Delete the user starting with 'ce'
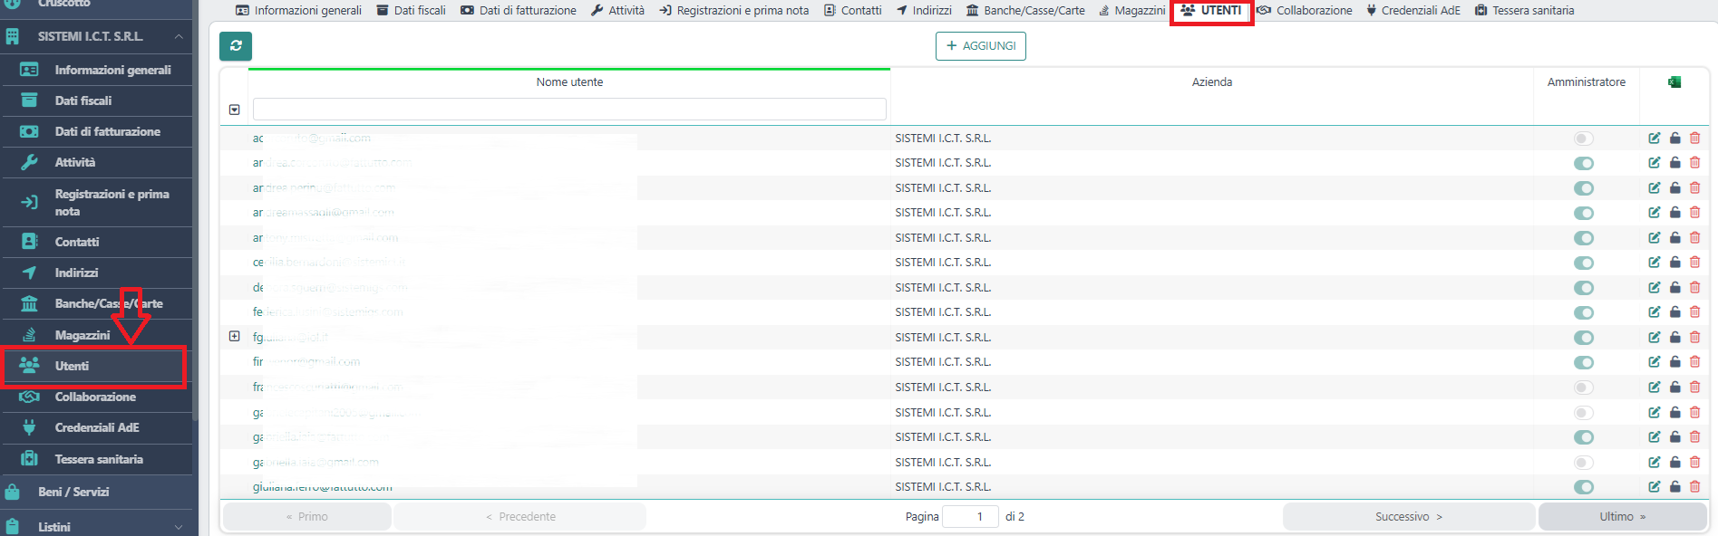This screenshot has width=1718, height=536. point(1695,263)
